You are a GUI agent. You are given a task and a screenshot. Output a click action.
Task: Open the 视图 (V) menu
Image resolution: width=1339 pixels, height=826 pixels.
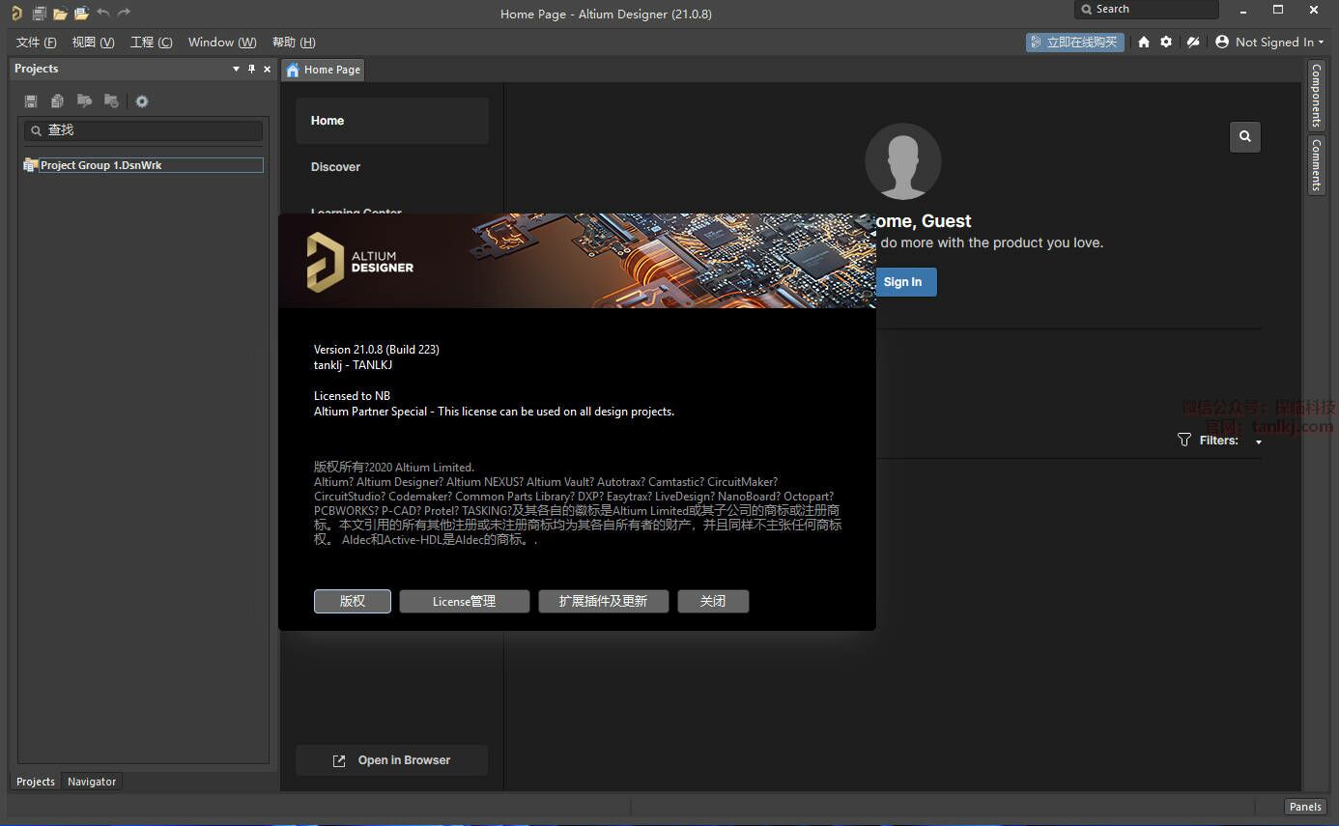coord(93,43)
